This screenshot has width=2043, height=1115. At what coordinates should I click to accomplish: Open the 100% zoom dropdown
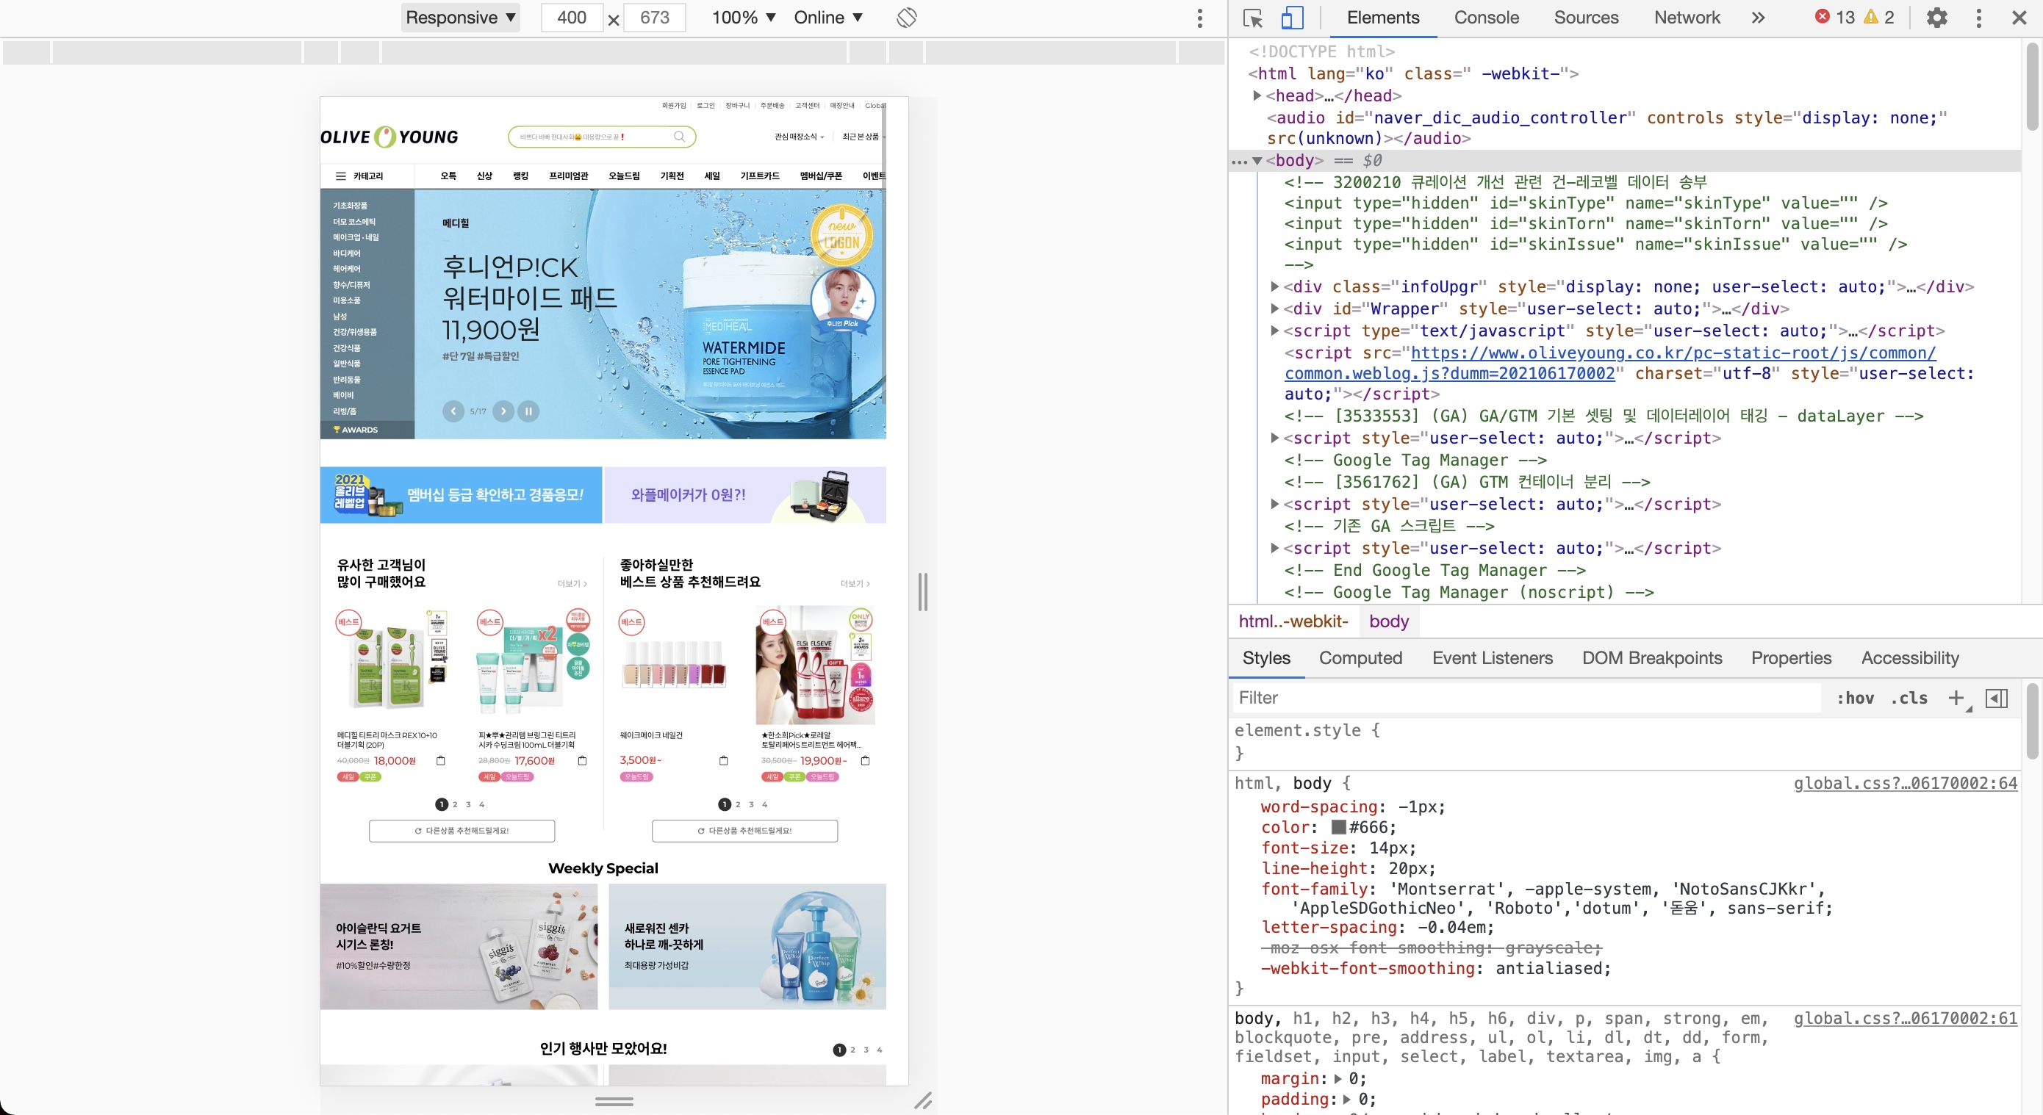click(x=742, y=18)
